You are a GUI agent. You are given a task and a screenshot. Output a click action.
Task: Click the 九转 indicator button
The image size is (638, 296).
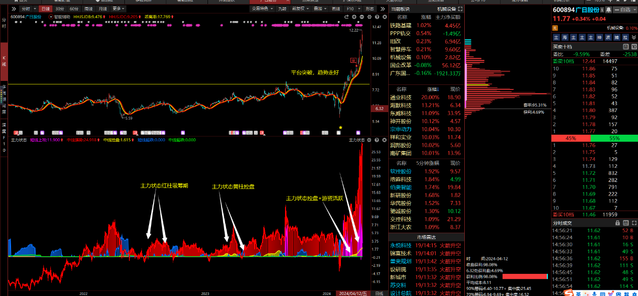(x=282, y=9)
